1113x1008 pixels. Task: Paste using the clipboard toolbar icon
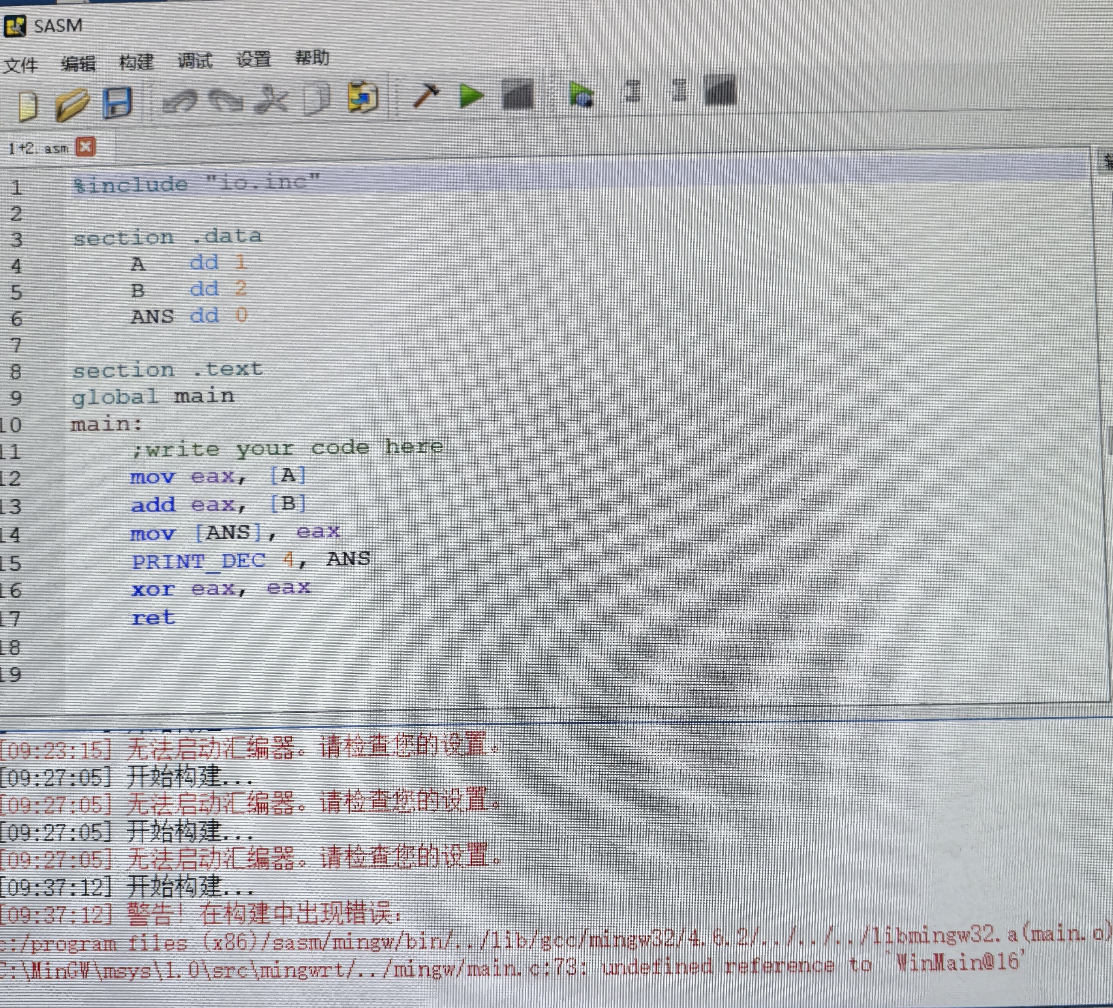[x=363, y=97]
